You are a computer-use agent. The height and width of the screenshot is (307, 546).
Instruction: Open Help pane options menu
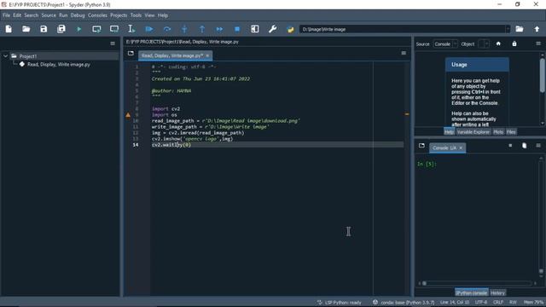[538, 43]
